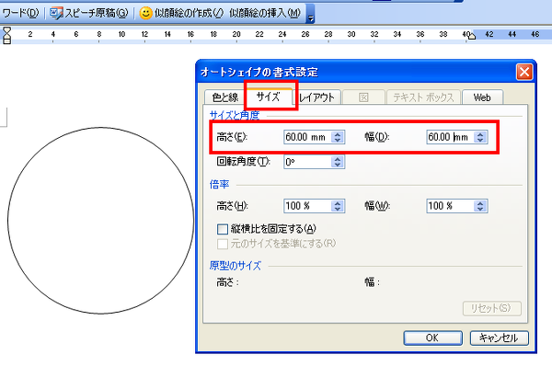
Task: Select 似顔絵の挿入(M) toolbar item
Action: pos(265,14)
